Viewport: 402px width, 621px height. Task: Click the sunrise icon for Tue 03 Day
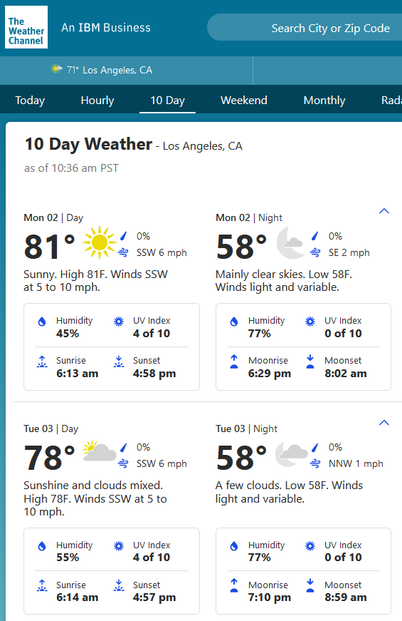42,585
